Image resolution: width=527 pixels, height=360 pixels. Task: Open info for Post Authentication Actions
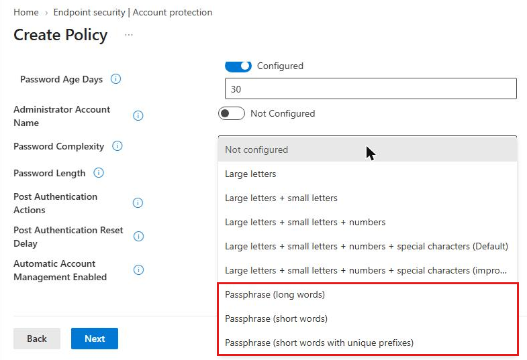tap(138, 203)
